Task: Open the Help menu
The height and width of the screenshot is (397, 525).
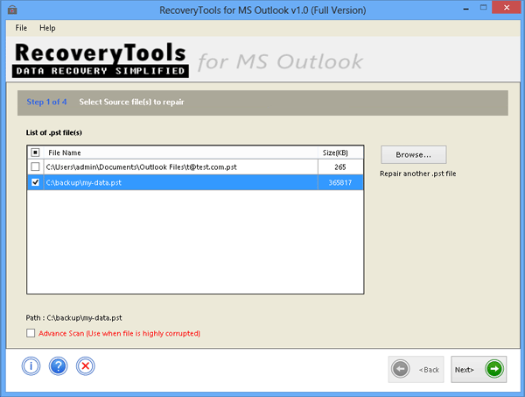Action: (47, 28)
